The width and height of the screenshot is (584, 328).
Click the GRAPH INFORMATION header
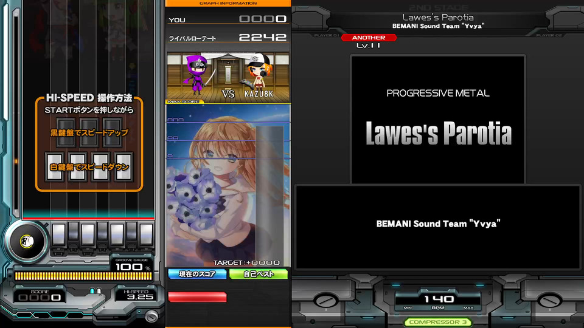pyautogui.click(x=228, y=4)
